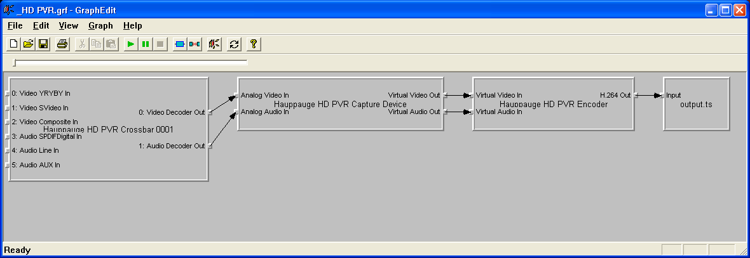Save the graph with floppy disk icon

(43, 44)
